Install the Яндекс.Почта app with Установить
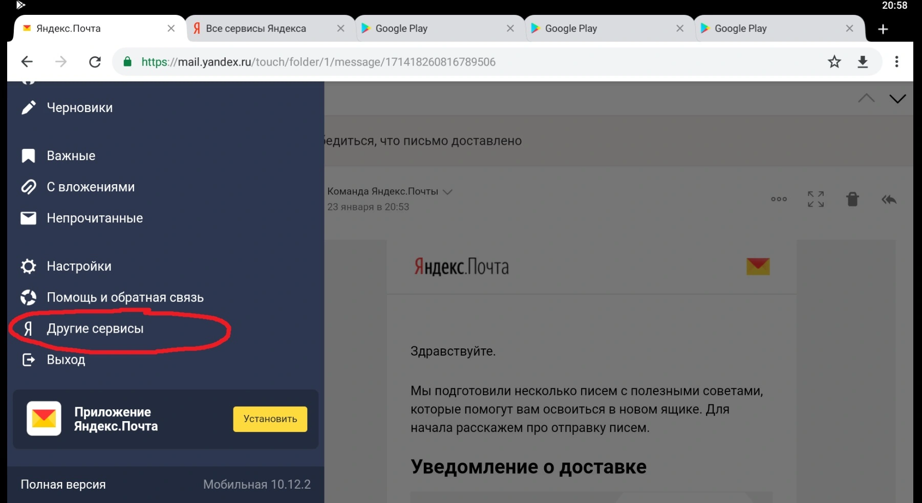922x503 pixels. [270, 419]
